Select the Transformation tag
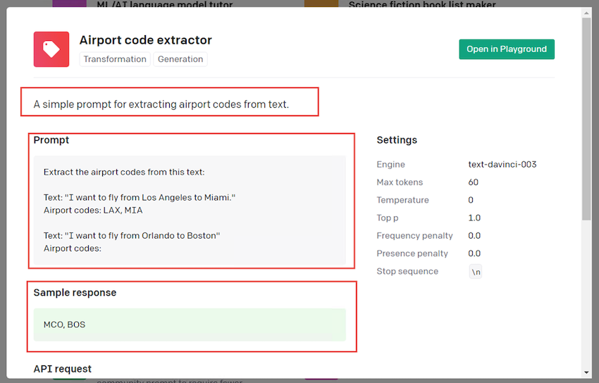Image resolution: width=599 pixels, height=383 pixels. [x=115, y=59]
